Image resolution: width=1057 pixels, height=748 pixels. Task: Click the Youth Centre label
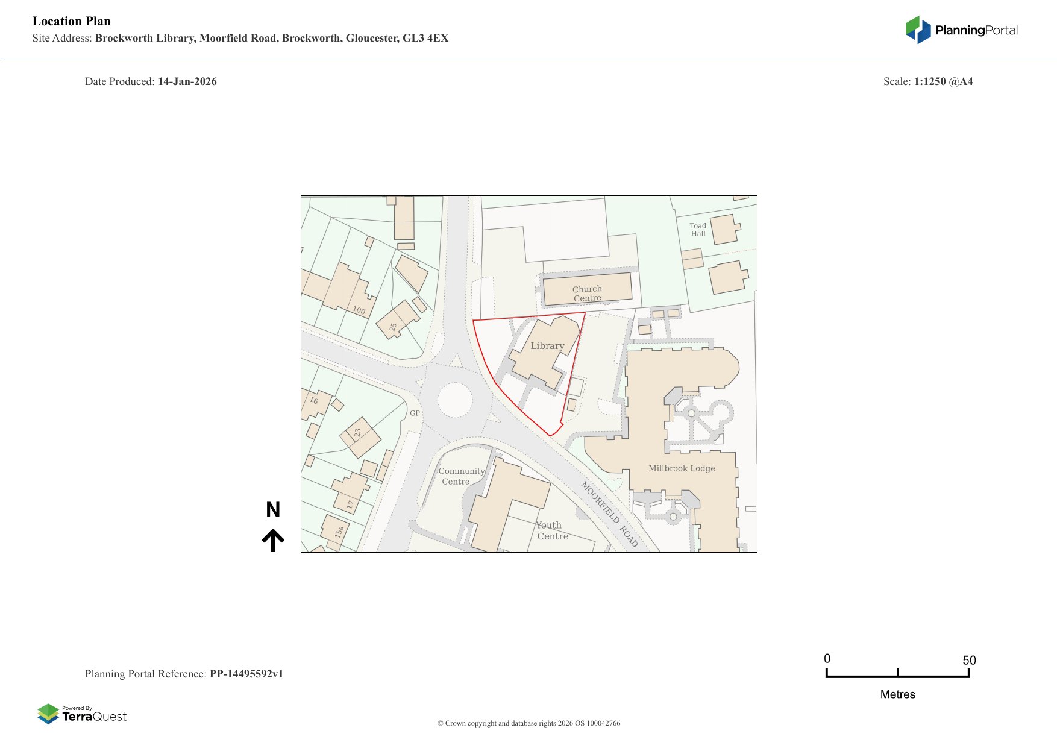point(551,531)
